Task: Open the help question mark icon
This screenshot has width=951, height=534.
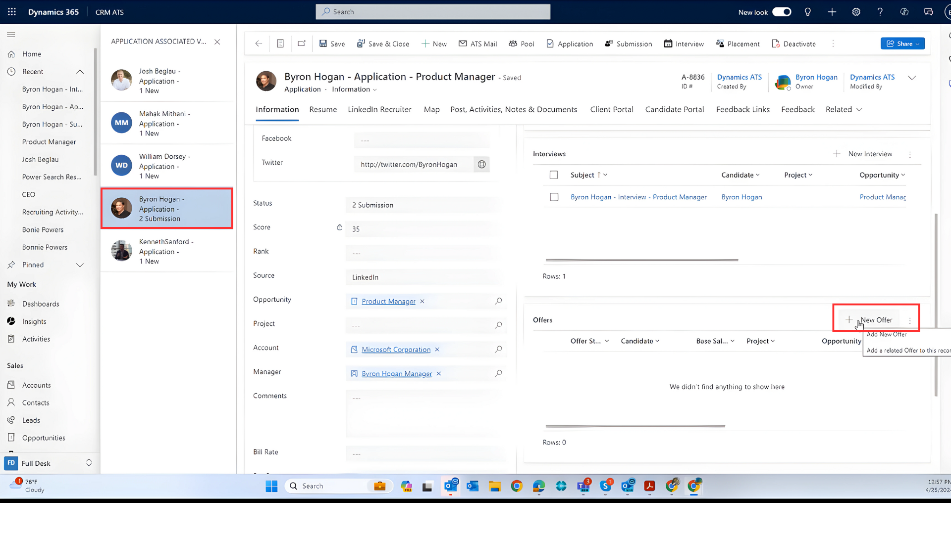Action: click(x=880, y=12)
